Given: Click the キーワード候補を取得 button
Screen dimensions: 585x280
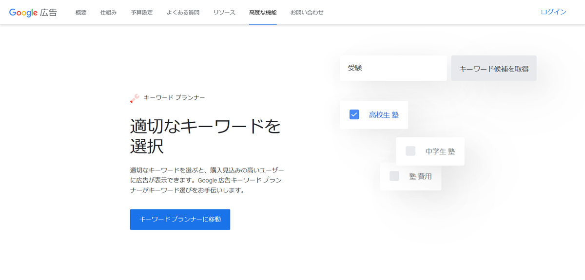Looking at the screenshot, I should pyautogui.click(x=494, y=68).
